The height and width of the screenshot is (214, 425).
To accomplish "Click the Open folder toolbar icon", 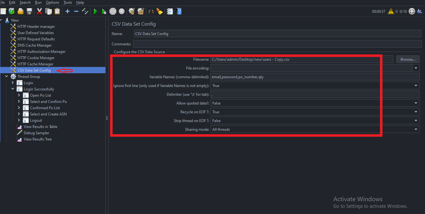I will coord(21,12).
